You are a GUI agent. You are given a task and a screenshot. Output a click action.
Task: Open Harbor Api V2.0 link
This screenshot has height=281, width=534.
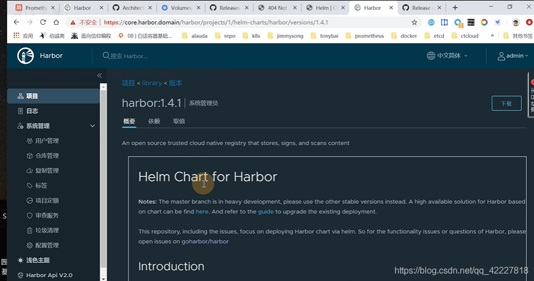[45, 275]
